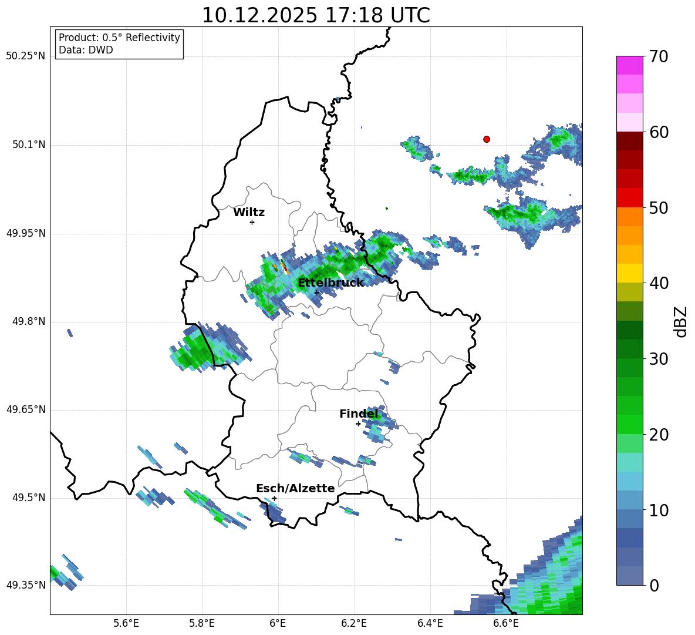The image size is (695, 635).
Task: Click the colorbar tick label 60
Action: coord(659,132)
